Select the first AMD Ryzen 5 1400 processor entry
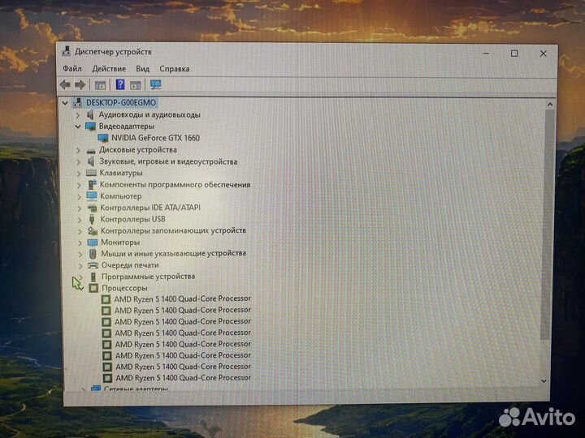 coord(182,298)
